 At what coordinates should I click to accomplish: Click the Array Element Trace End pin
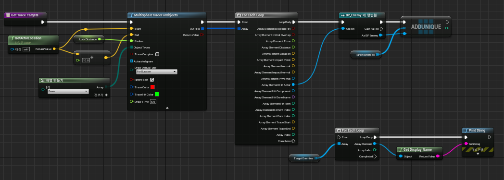tap(293, 128)
